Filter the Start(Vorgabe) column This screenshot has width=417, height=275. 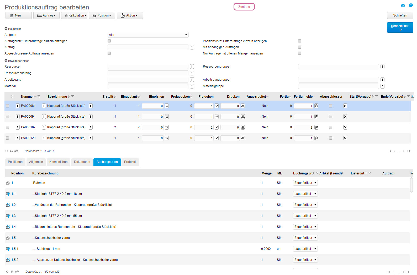(x=377, y=96)
